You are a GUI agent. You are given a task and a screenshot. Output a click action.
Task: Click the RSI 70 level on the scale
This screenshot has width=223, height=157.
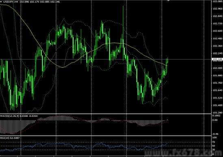(x=214, y=142)
